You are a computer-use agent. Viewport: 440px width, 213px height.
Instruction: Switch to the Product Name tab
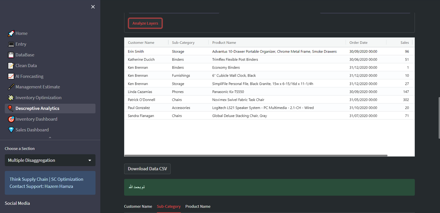(x=198, y=206)
